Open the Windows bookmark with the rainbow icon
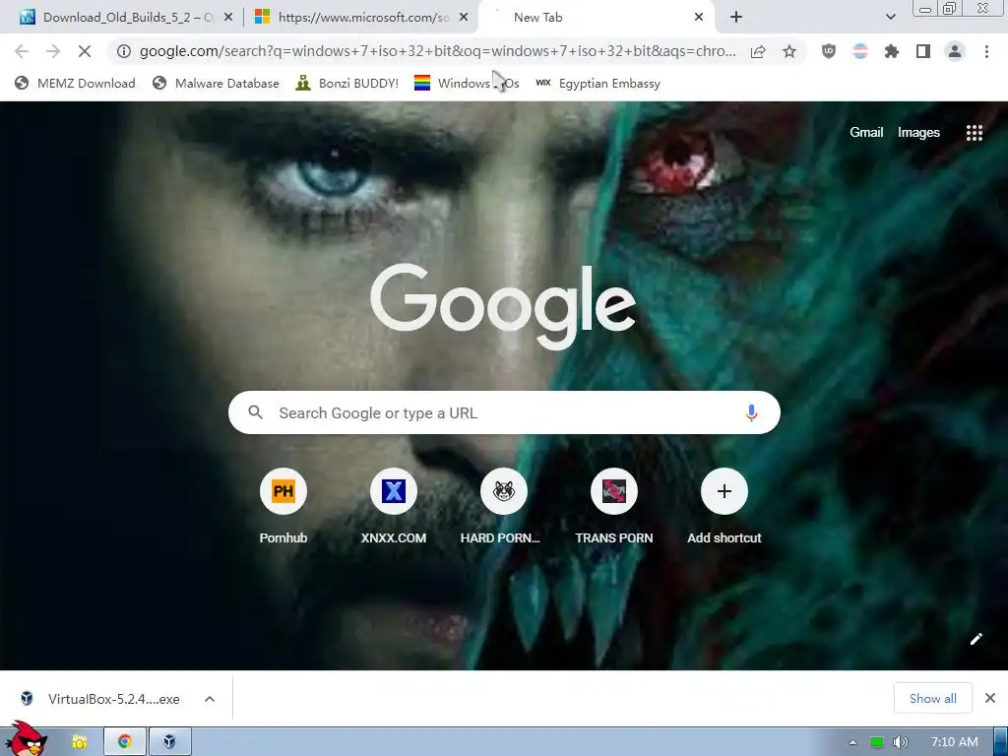This screenshot has width=1008, height=756. click(467, 83)
